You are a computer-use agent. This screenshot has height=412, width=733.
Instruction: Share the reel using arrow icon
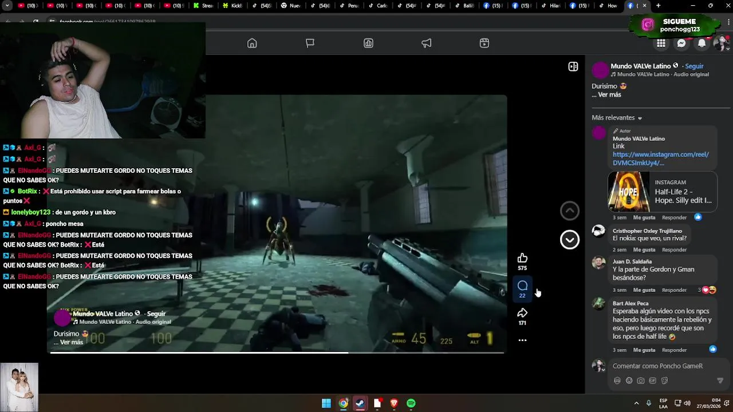[522, 313]
